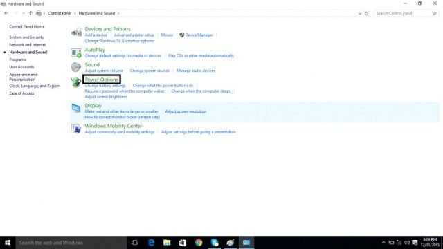
Task: Open the Devices and Printers icon
Action: tap(76, 33)
